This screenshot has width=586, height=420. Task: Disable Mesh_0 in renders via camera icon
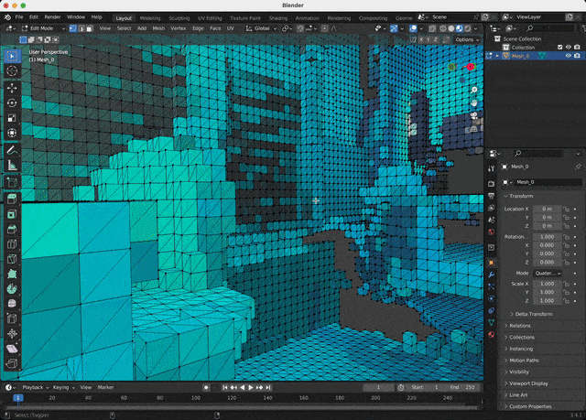[x=577, y=56]
